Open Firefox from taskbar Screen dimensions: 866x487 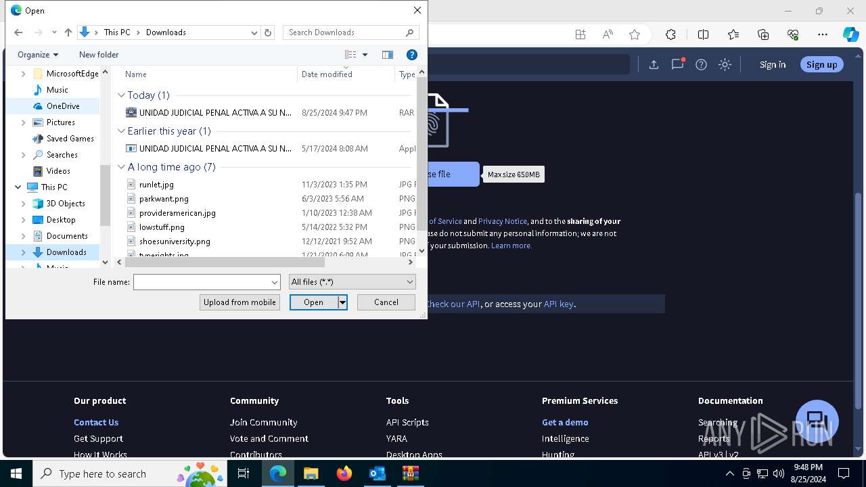[x=344, y=473]
